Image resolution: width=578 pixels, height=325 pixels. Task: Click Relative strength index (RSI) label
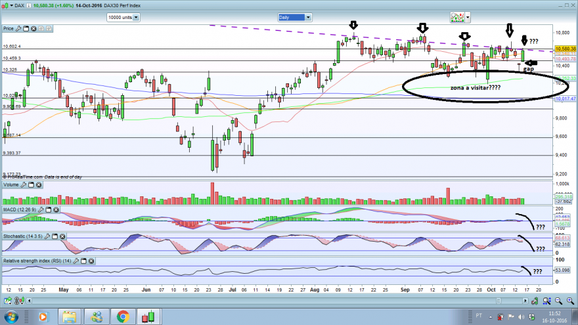37,261
